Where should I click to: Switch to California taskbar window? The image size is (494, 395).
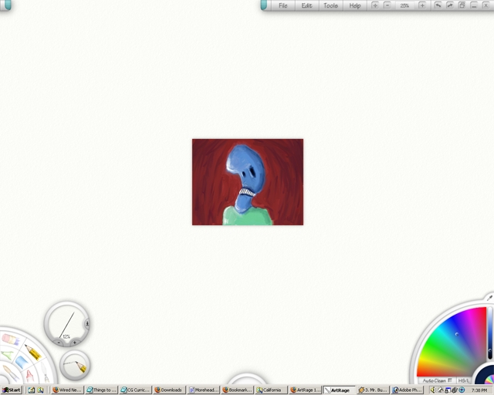(x=272, y=390)
